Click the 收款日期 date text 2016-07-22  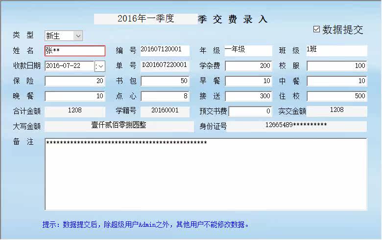[63, 66]
